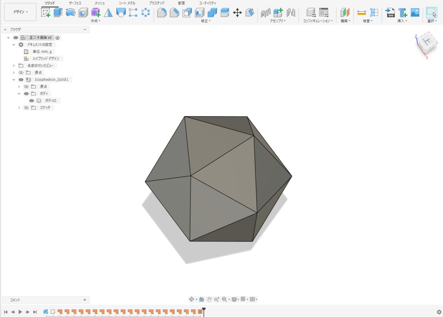Toggle visibility of ボディ21
Image resolution: width=443 pixels, height=317 pixels.
point(32,101)
